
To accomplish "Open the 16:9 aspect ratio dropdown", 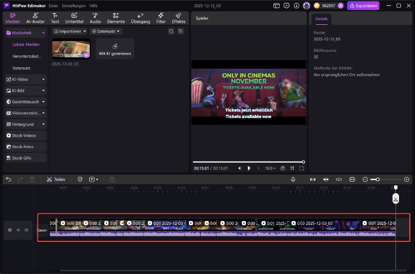I will (x=270, y=168).
